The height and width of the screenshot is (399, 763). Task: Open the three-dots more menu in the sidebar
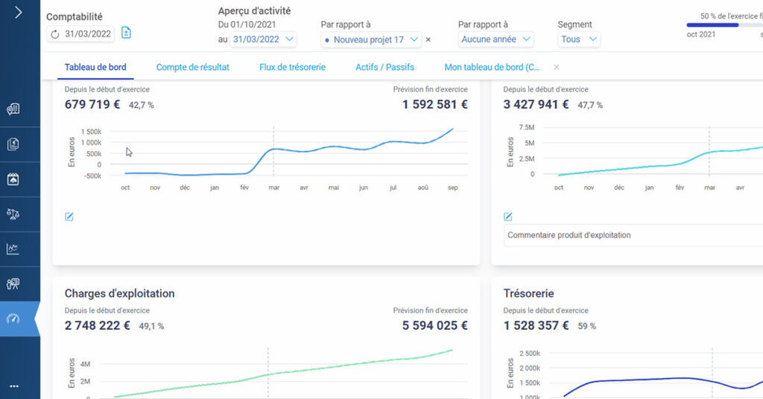(x=14, y=386)
